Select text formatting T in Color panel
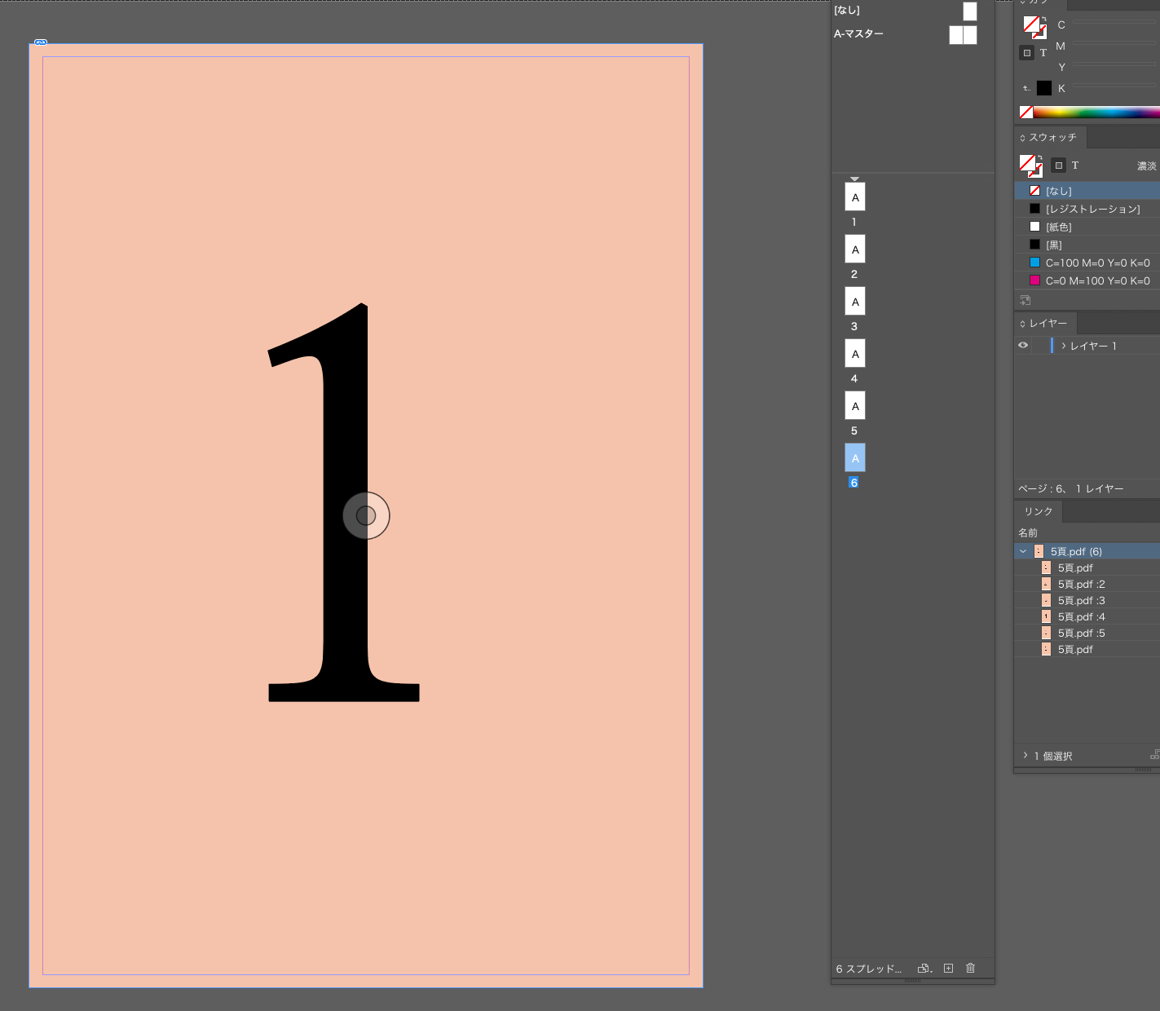 [1043, 53]
